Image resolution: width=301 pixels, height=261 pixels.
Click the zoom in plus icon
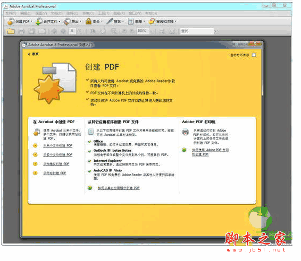[x=132, y=31]
